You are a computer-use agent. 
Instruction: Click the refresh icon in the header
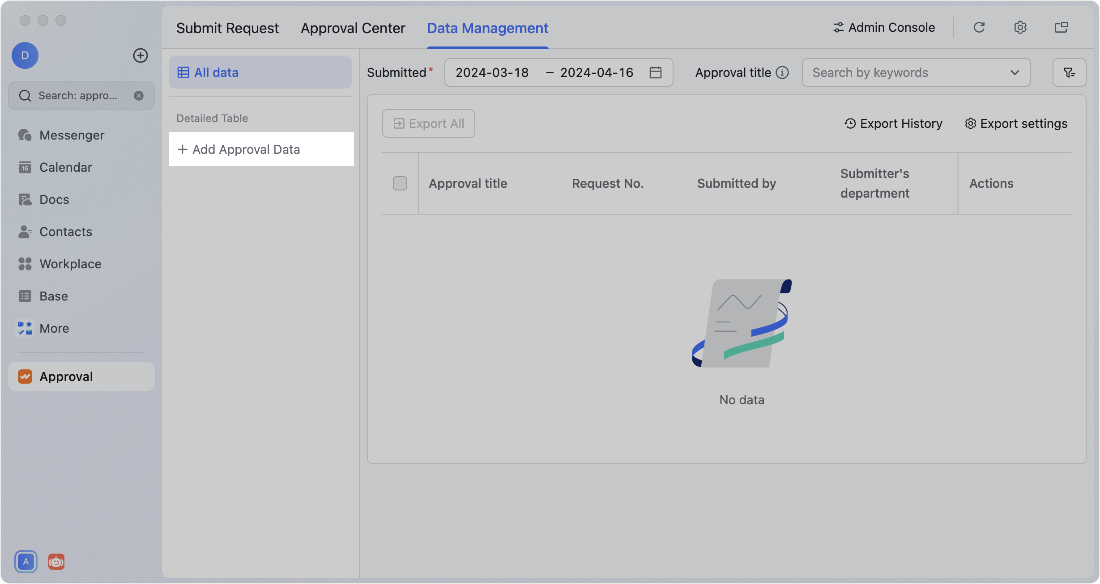point(979,28)
